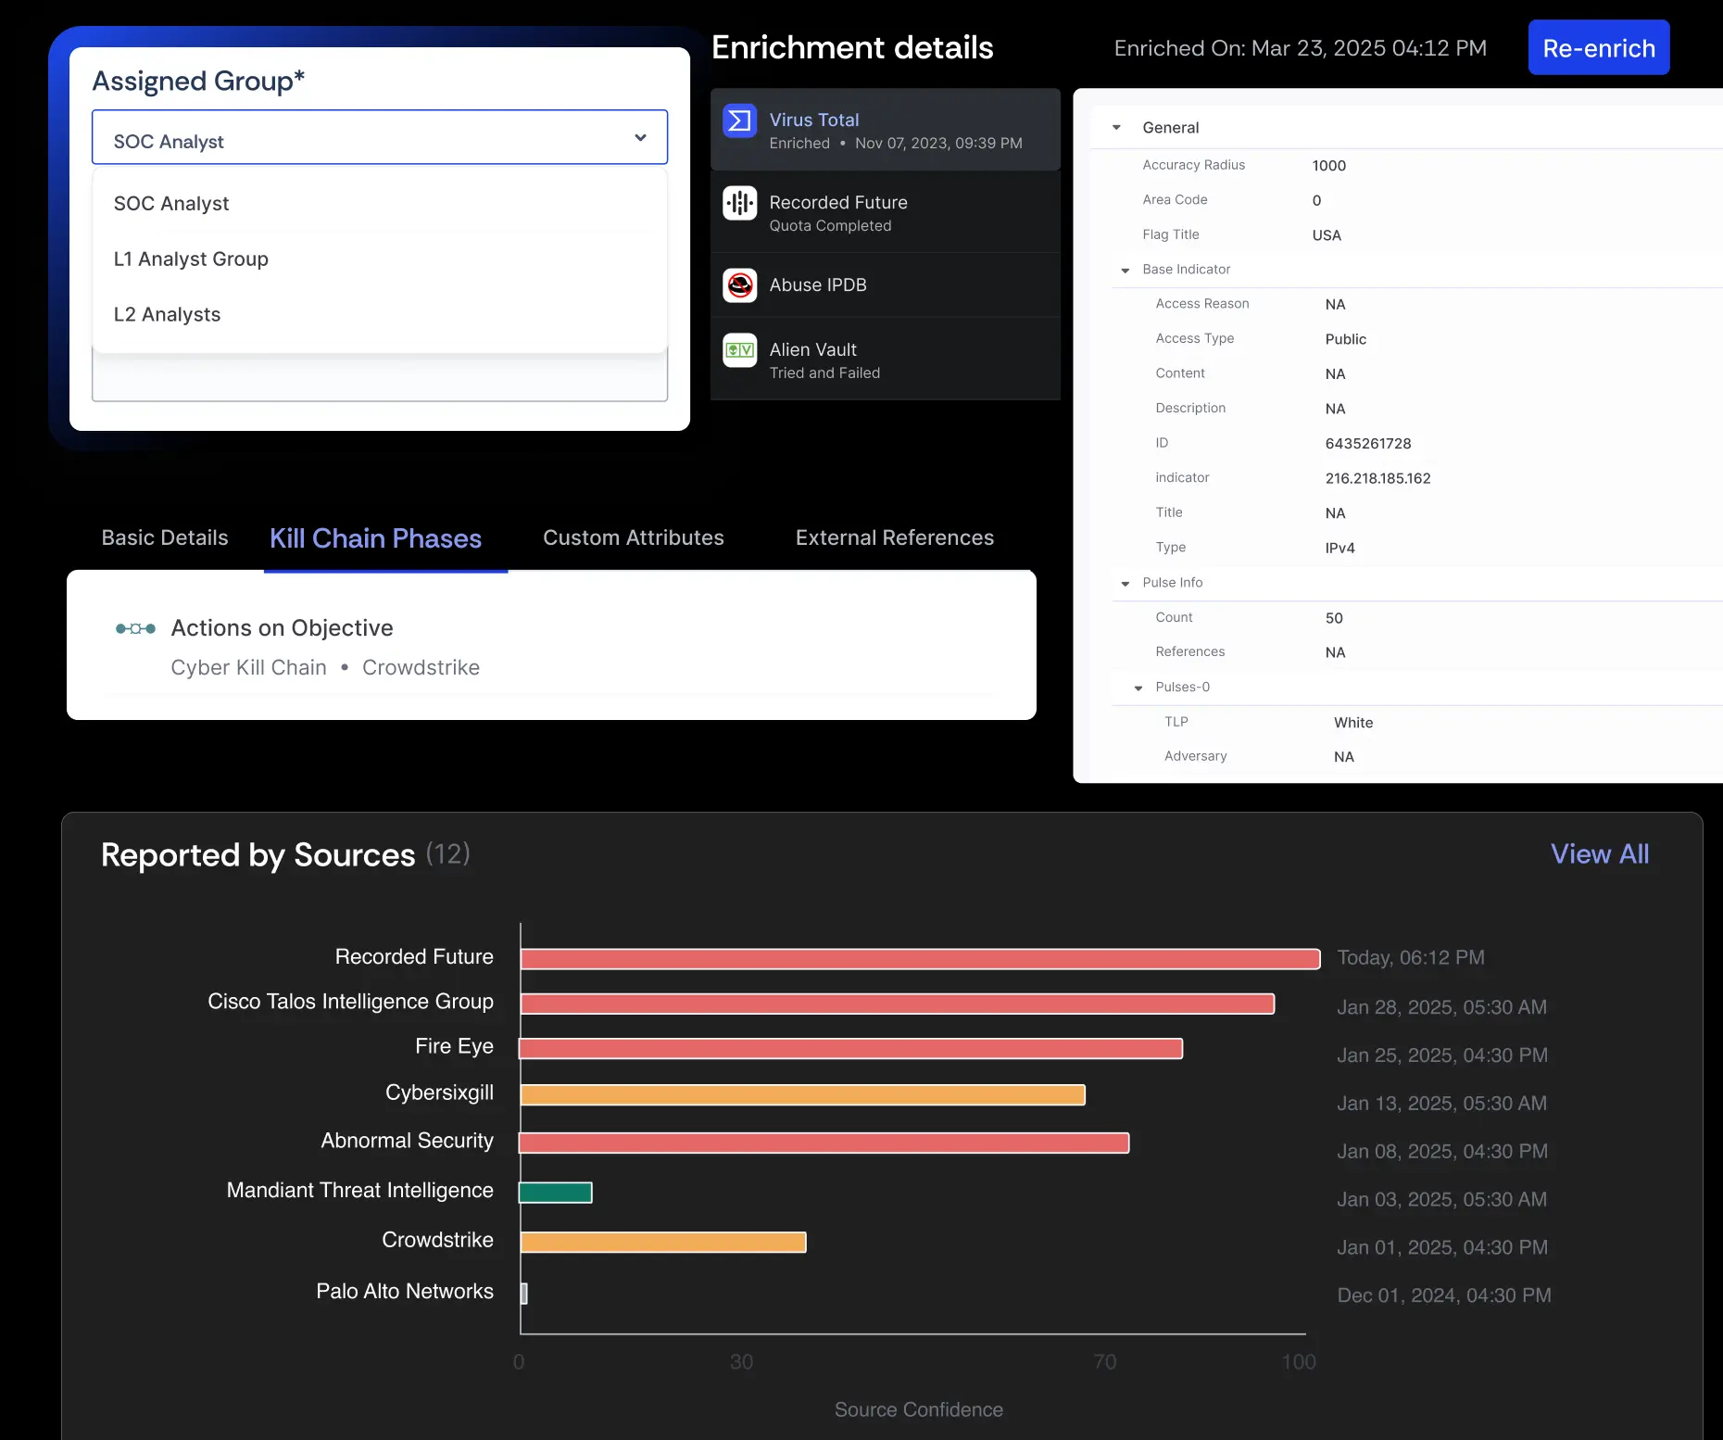
Task: Select L1 Analyst Group from the list
Action: click(x=191, y=259)
